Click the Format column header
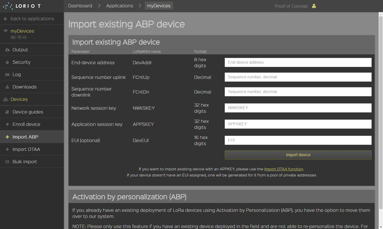The image size is (383, 229). tap(200, 52)
